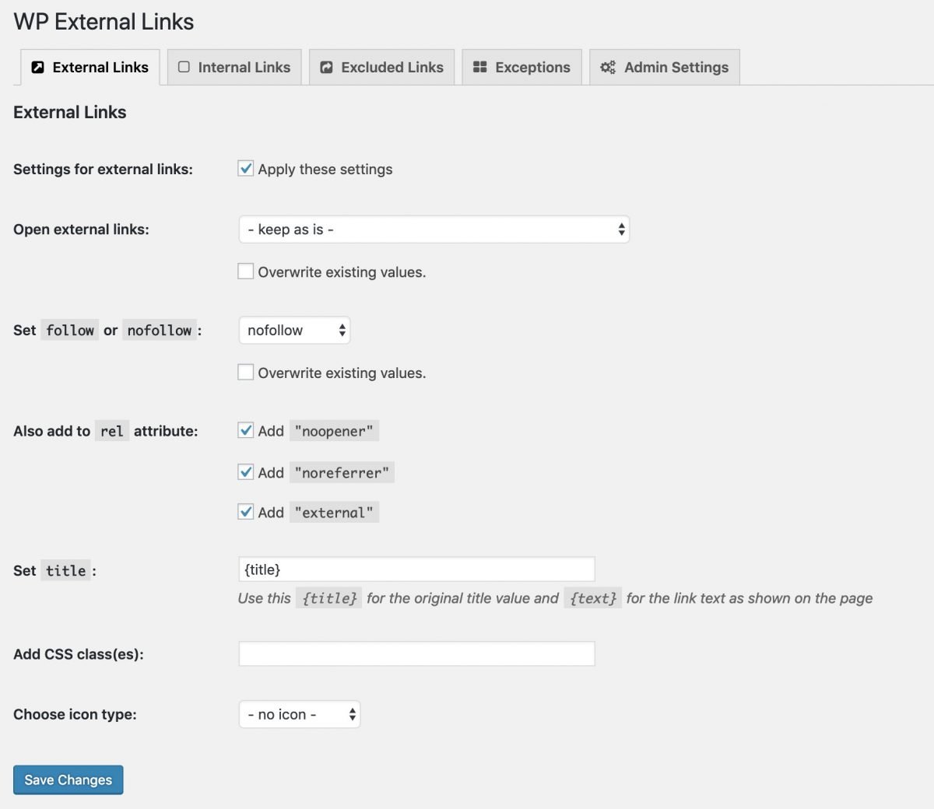This screenshot has height=809, width=934.
Task: Open the no icon dropdown
Action: [x=300, y=714]
